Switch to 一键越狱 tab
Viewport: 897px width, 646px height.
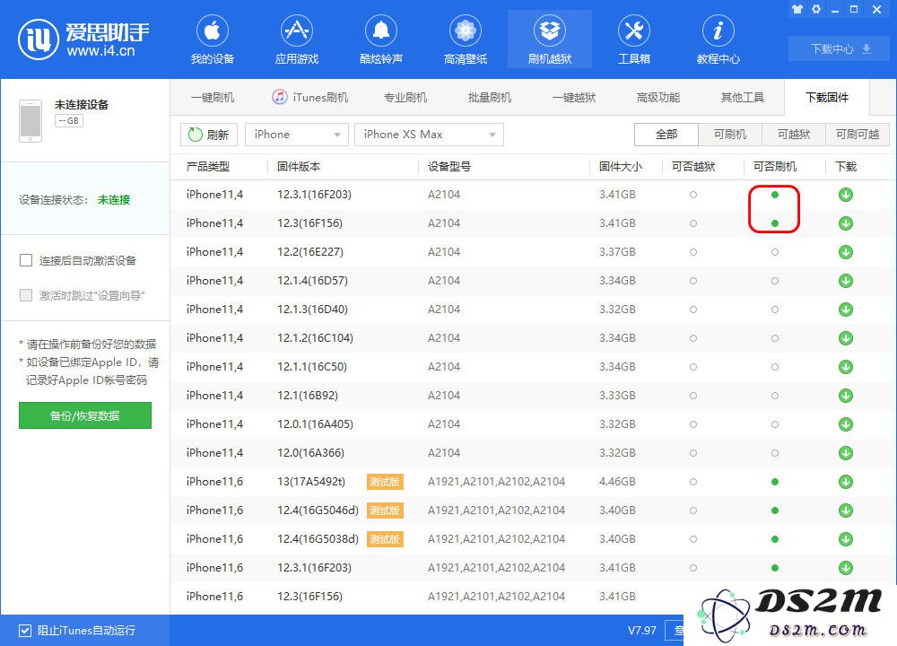[574, 98]
